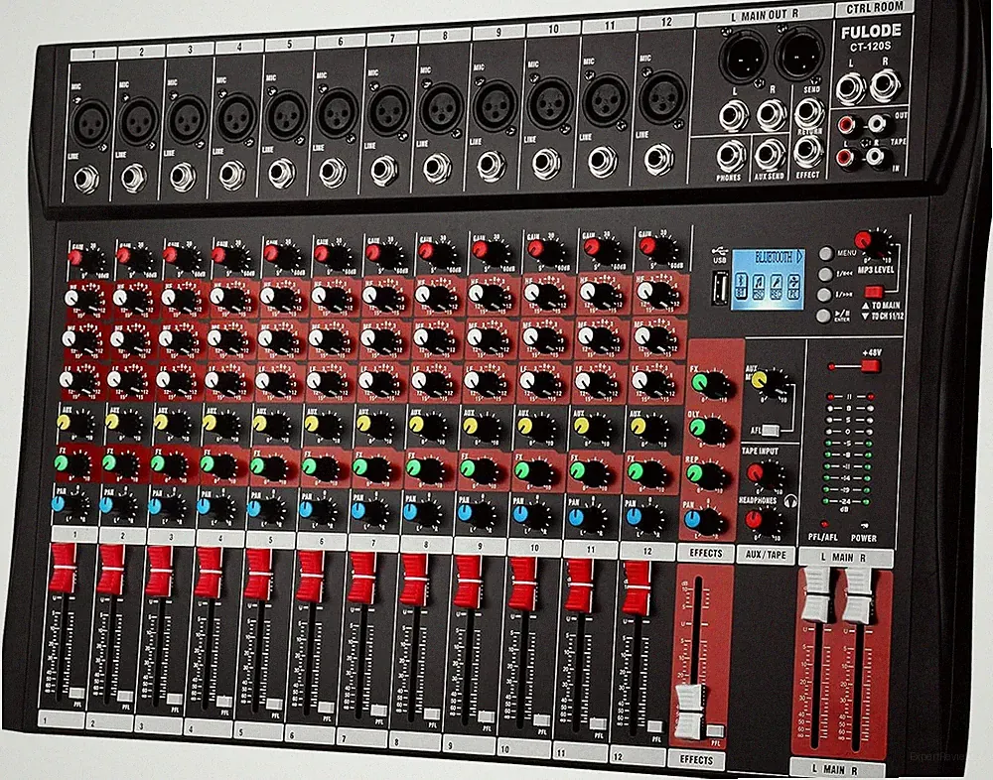Click the MAIN L white fader cap
This screenshot has height=780, width=993.
click(817, 595)
